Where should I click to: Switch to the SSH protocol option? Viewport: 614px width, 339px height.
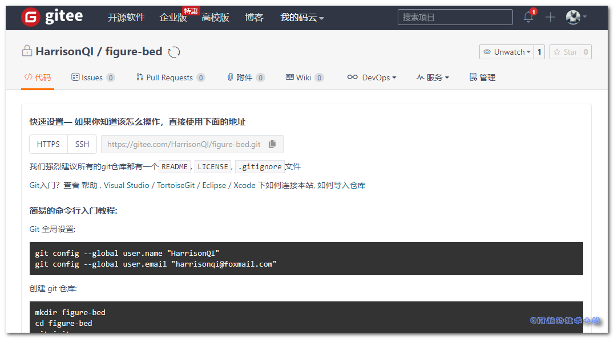pos(82,144)
